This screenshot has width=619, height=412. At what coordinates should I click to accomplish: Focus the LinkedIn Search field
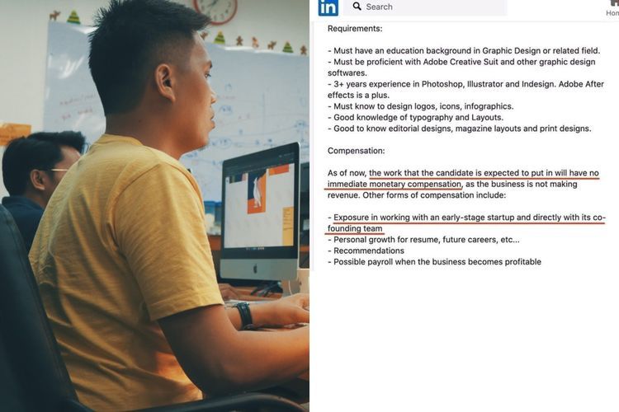coord(425,7)
